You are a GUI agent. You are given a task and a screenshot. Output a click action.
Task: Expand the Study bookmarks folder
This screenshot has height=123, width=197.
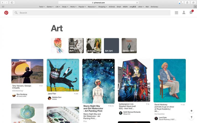point(65,7)
